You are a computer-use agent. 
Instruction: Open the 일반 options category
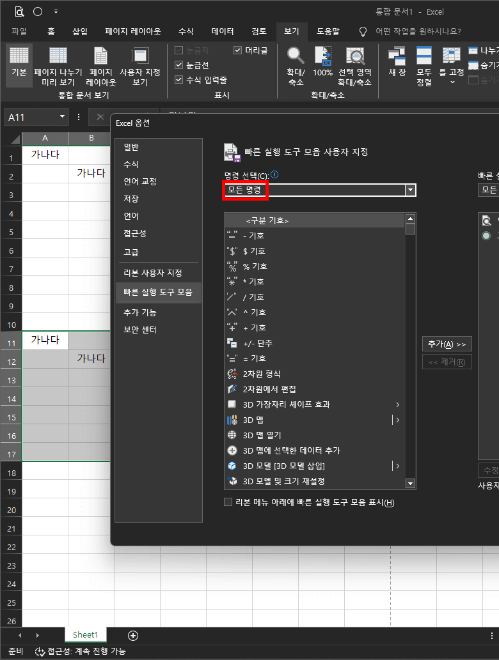pyautogui.click(x=158, y=147)
